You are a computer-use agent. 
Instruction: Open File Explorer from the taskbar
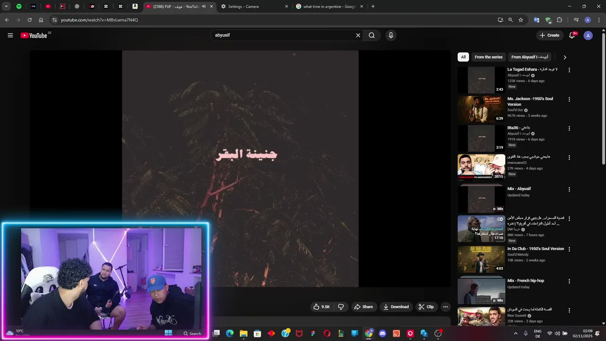tap(243, 333)
